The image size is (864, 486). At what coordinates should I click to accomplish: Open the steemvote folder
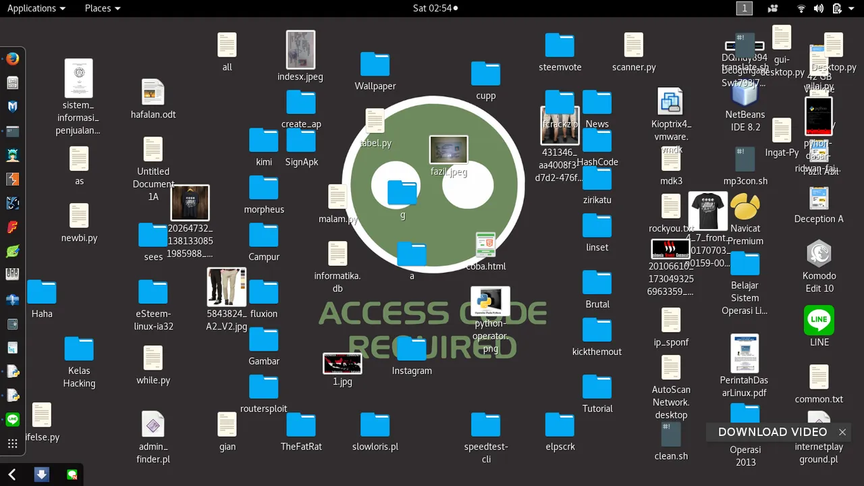[560, 45]
